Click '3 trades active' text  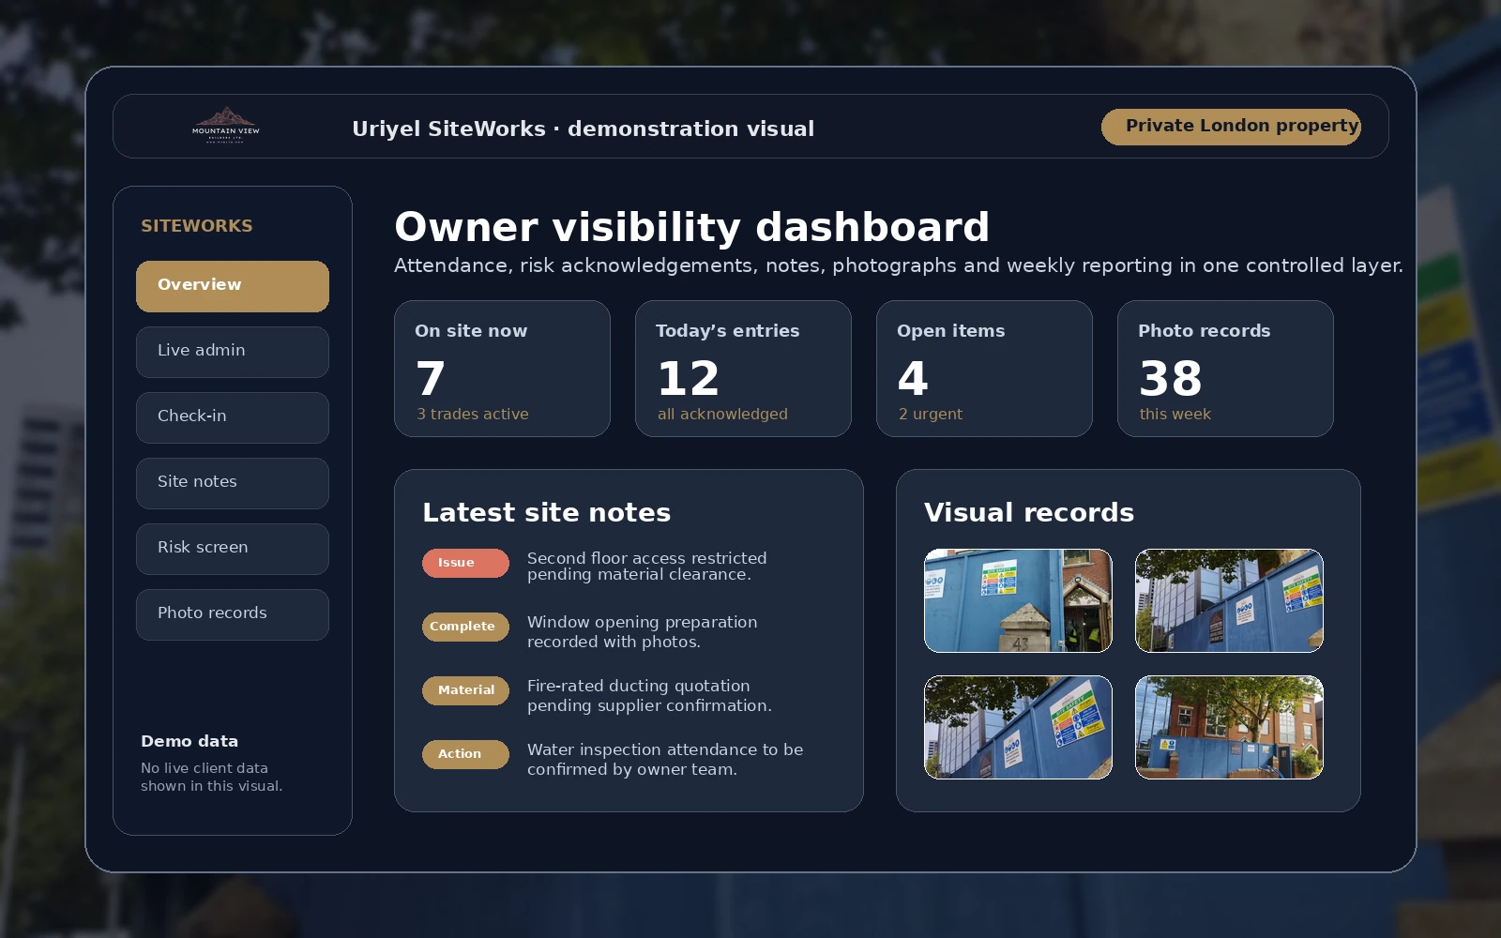click(x=473, y=415)
